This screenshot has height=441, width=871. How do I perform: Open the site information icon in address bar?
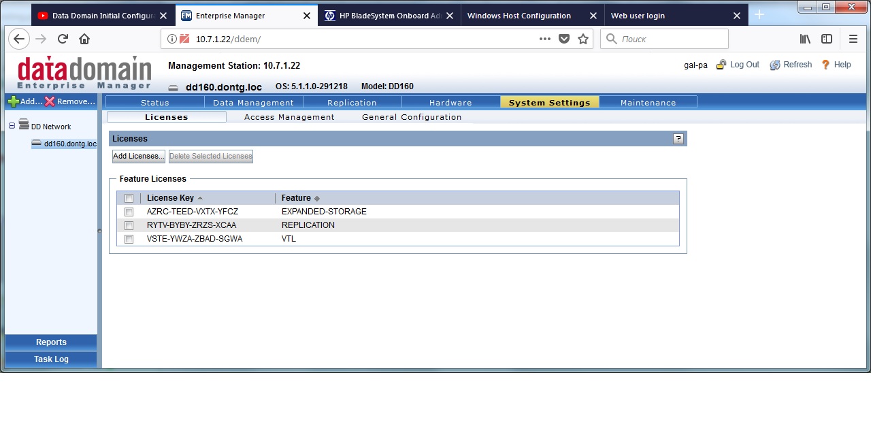tap(172, 39)
